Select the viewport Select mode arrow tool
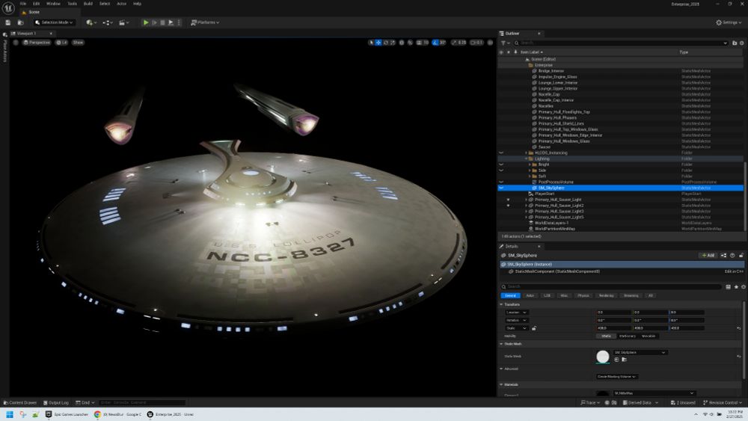Image resolution: width=748 pixels, height=421 pixels. coord(371,43)
